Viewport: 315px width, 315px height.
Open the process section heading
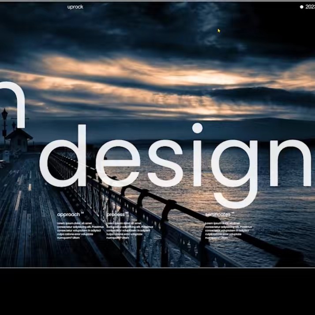coord(116,215)
